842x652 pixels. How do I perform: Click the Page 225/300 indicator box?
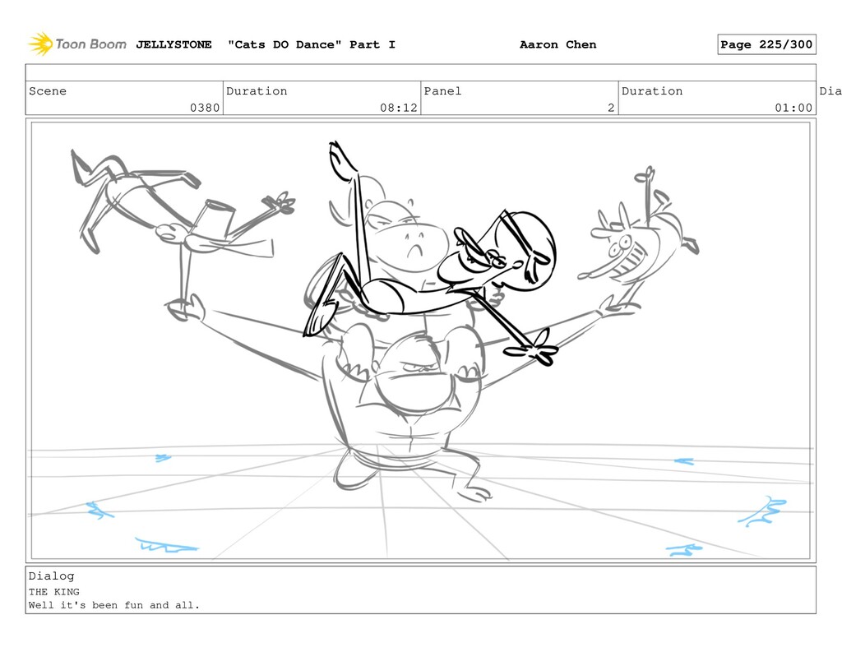tap(766, 44)
